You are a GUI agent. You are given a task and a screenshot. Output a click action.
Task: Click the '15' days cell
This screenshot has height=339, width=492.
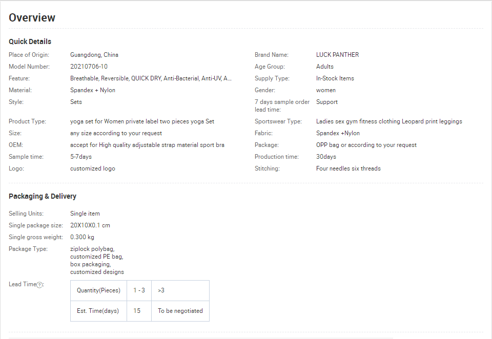pos(139,311)
